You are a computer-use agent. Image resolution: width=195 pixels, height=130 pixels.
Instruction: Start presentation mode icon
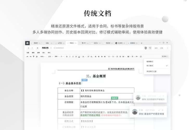click(146, 48)
